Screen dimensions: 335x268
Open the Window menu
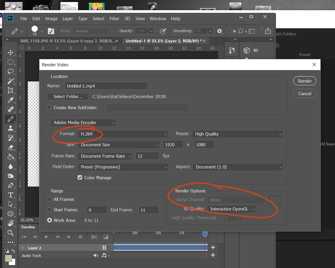pos(158,19)
